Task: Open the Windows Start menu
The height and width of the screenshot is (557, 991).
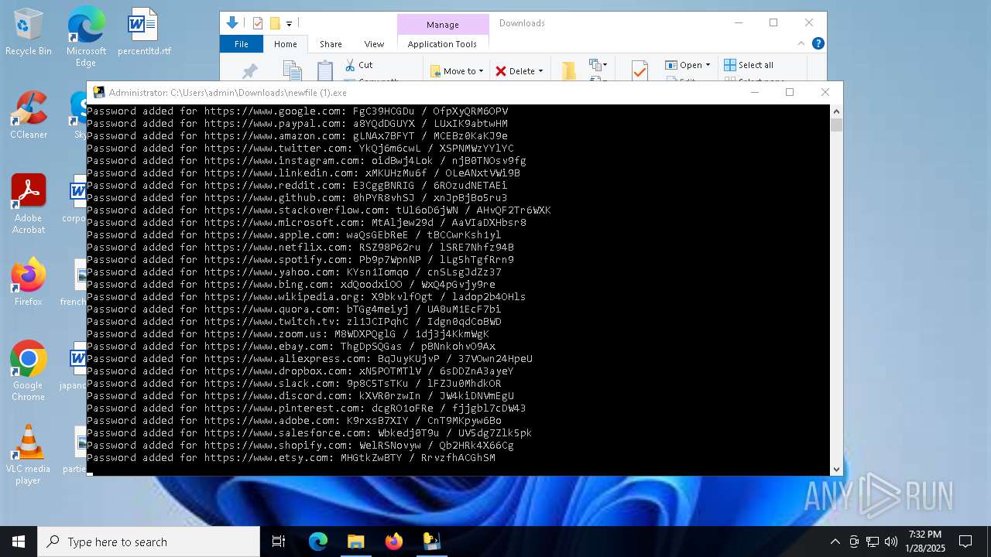Action: point(19,542)
